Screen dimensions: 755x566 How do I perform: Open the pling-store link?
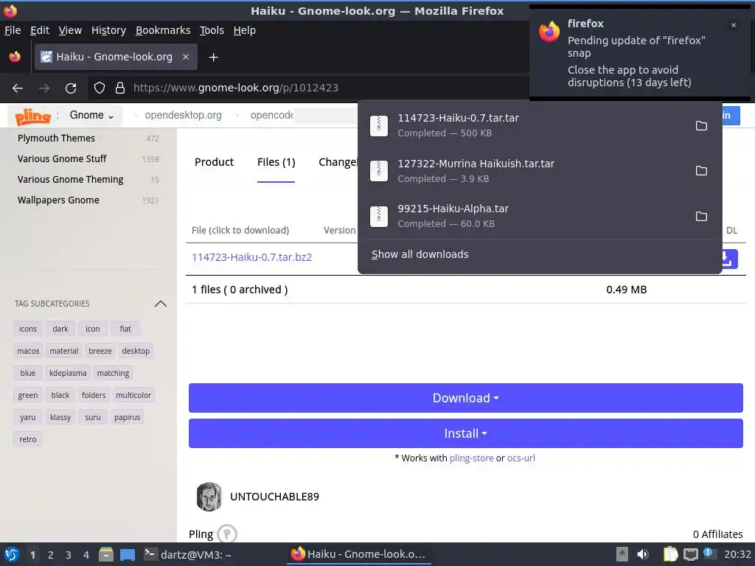tap(471, 458)
